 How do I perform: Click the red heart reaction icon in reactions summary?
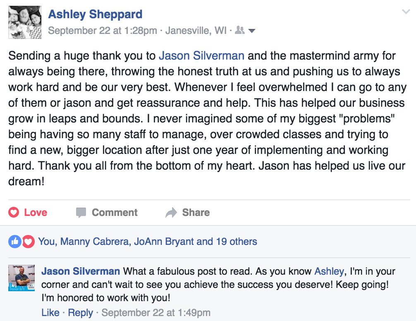coord(28,242)
